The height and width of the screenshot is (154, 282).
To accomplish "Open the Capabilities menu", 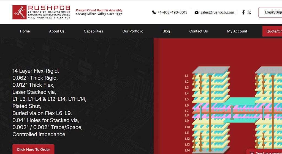I will 93,31.
